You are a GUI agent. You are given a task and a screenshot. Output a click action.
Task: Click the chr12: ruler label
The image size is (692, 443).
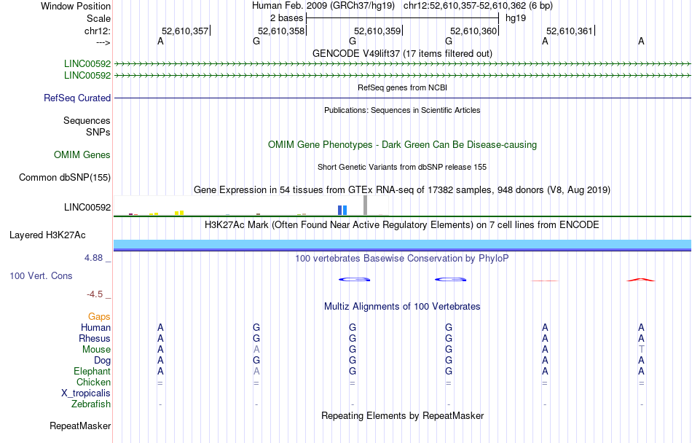[x=97, y=31]
